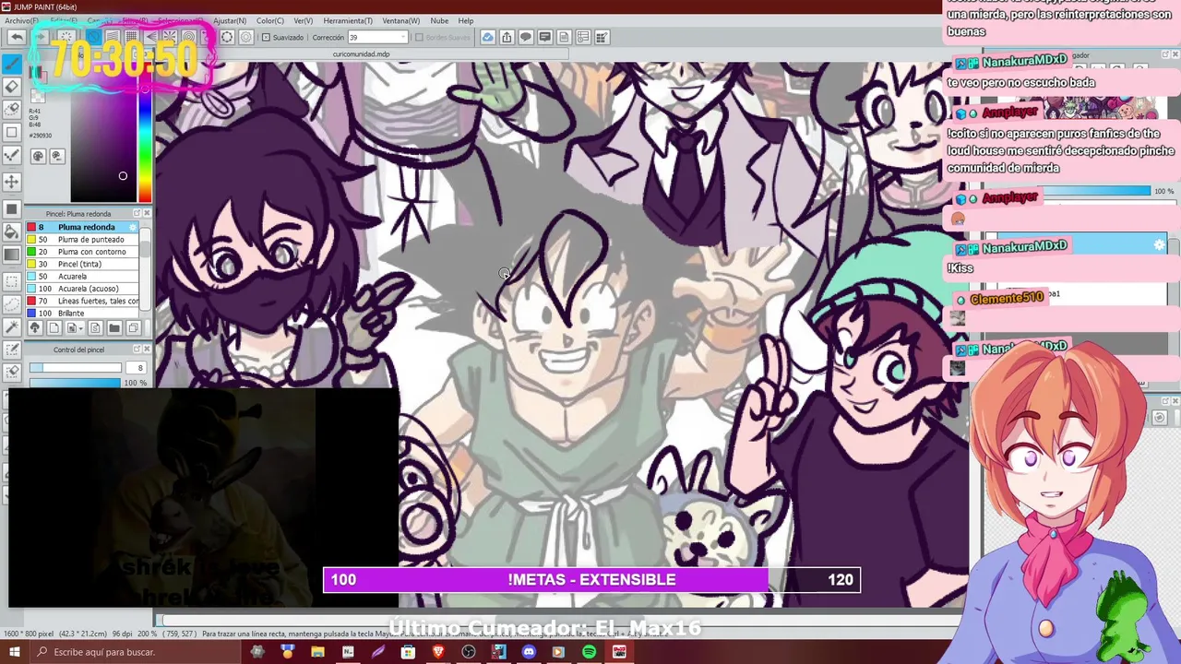Click the brush size value field
This screenshot has height=664, width=1181.
point(136,367)
